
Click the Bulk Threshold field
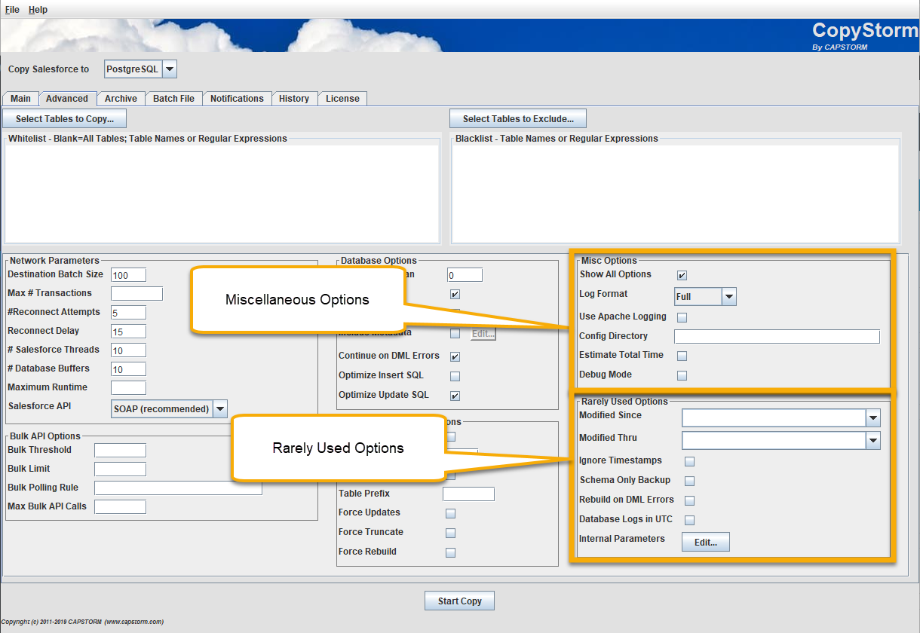120,451
